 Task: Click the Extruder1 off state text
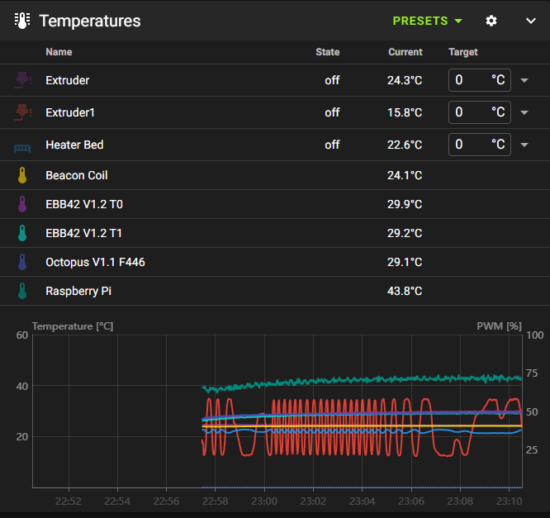(332, 112)
